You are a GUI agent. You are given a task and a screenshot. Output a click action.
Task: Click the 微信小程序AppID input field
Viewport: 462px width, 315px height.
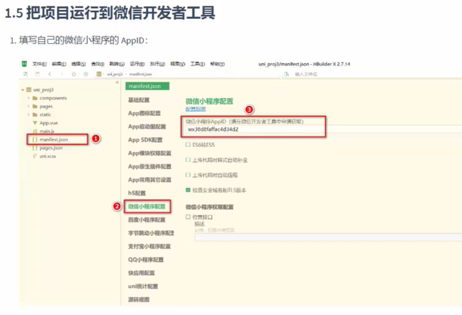pyautogui.click(x=323, y=129)
